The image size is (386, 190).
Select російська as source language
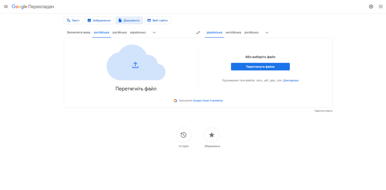pos(119,32)
